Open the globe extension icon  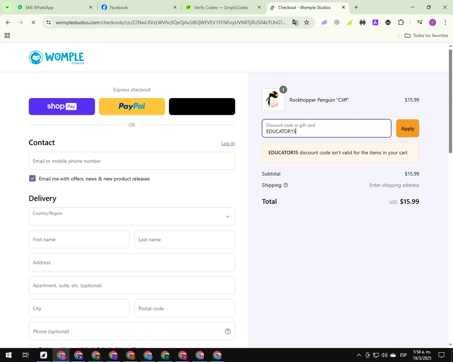(337, 22)
